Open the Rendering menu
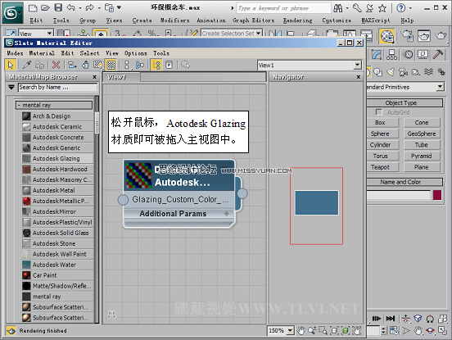 tap(297, 20)
